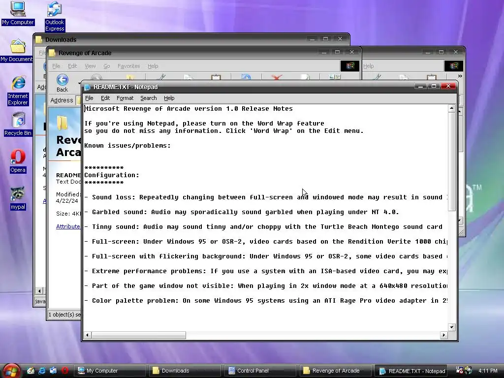Click the Notepad horizontal scrollbar thumb
Viewport: 504px width, 378px height.
[138, 335]
